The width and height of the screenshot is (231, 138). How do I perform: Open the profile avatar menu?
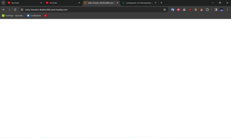[x=221, y=10]
